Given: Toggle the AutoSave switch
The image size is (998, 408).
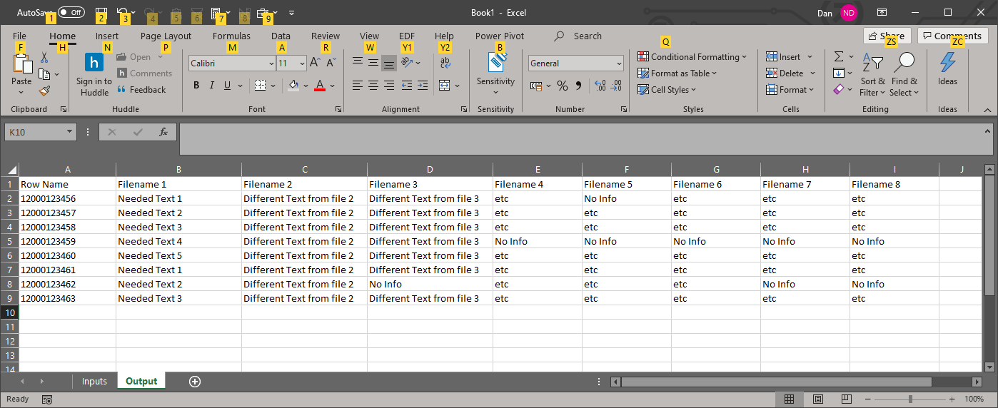Looking at the screenshot, I should click(x=71, y=13).
